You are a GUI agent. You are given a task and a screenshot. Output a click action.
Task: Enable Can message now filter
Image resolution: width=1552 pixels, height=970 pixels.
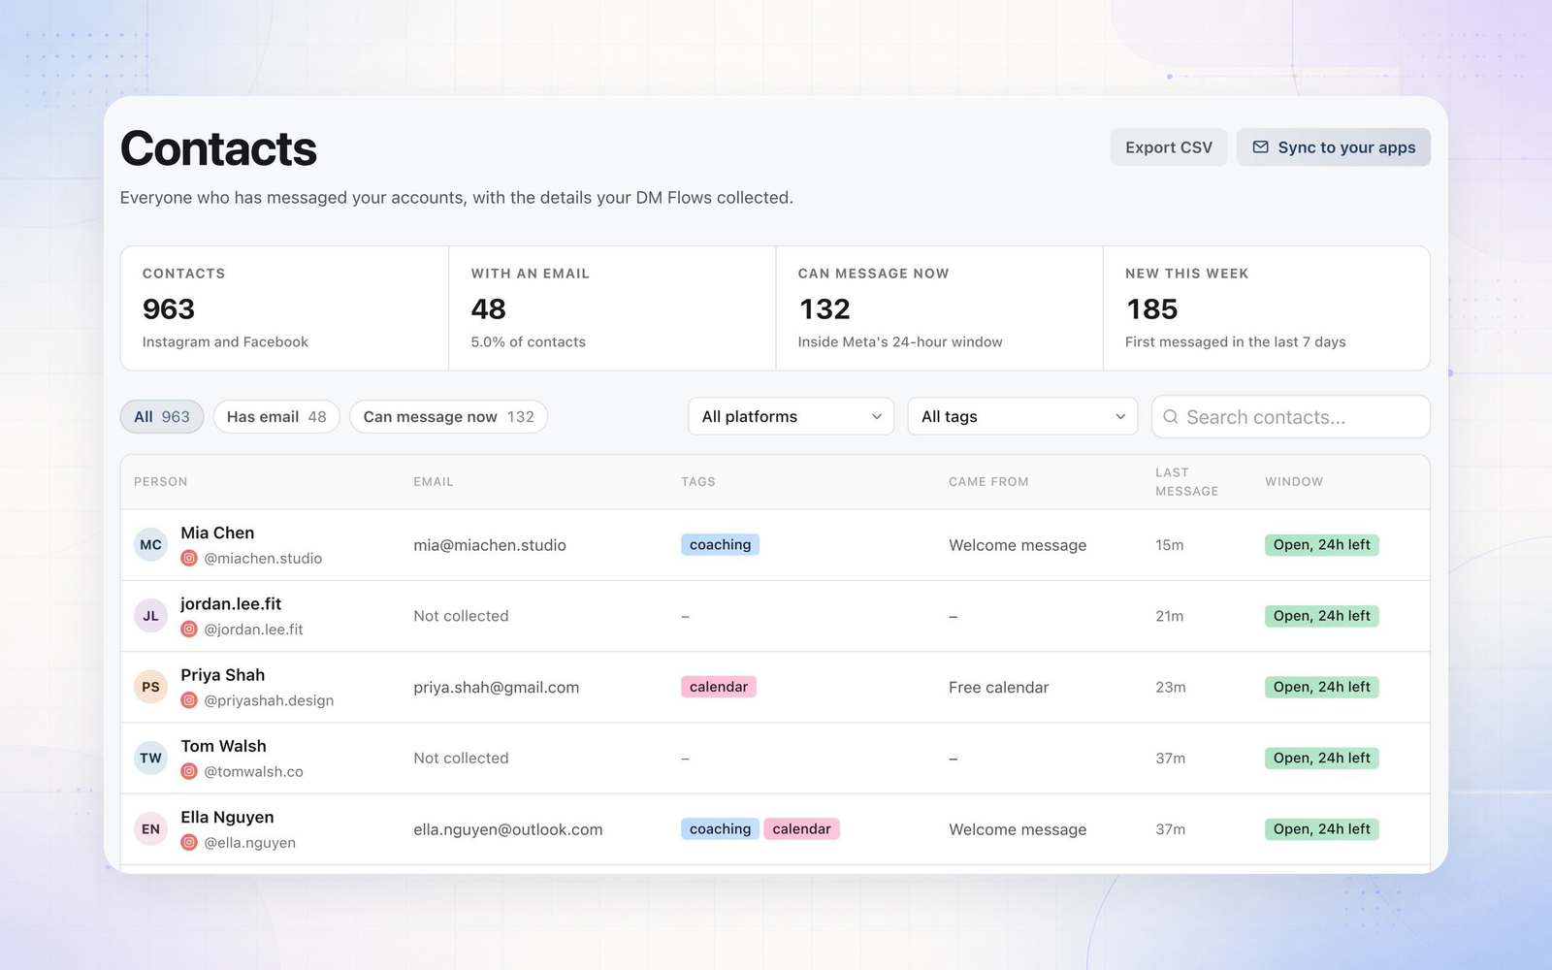click(448, 417)
